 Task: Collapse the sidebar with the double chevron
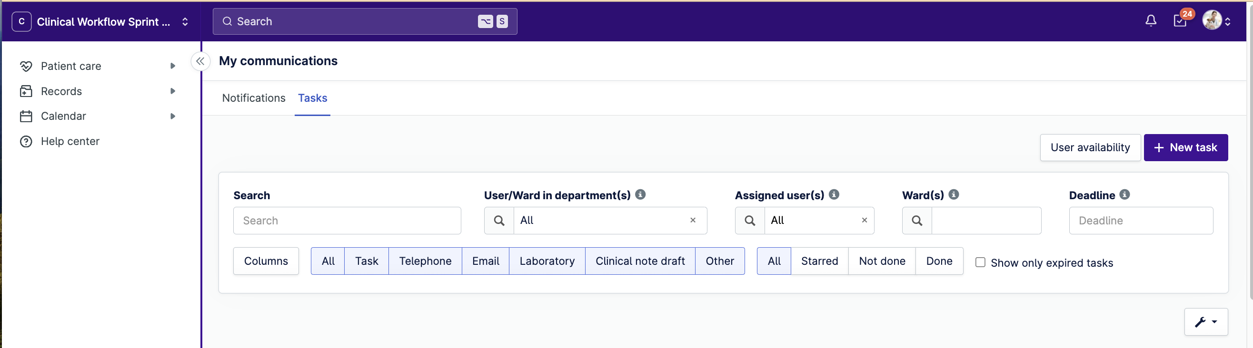(x=200, y=61)
